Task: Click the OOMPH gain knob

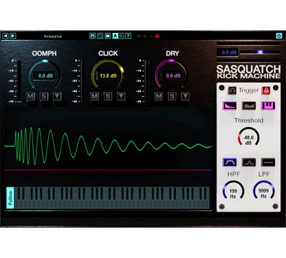Action: 45,74
